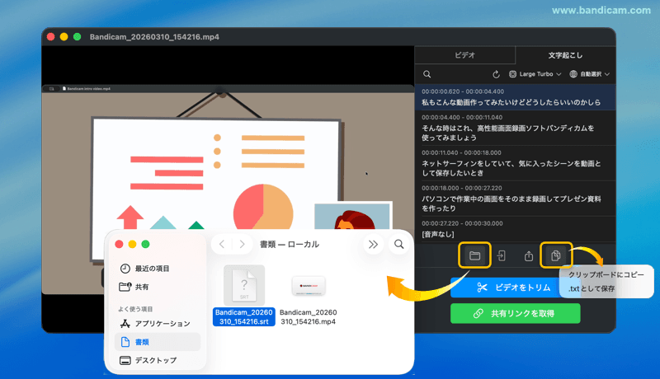Switch to the ビデオ tab
Viewport: 660px width, 379px height.
464,55
